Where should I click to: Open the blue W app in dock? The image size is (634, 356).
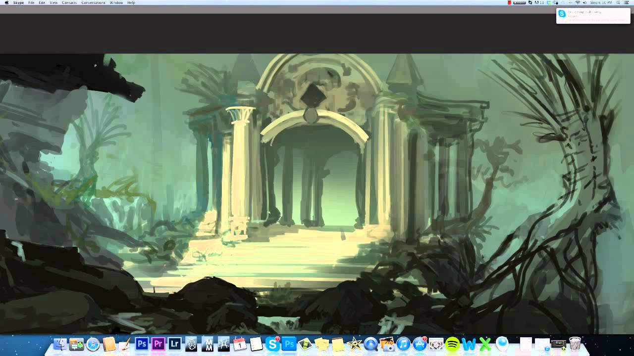[469, 344]
